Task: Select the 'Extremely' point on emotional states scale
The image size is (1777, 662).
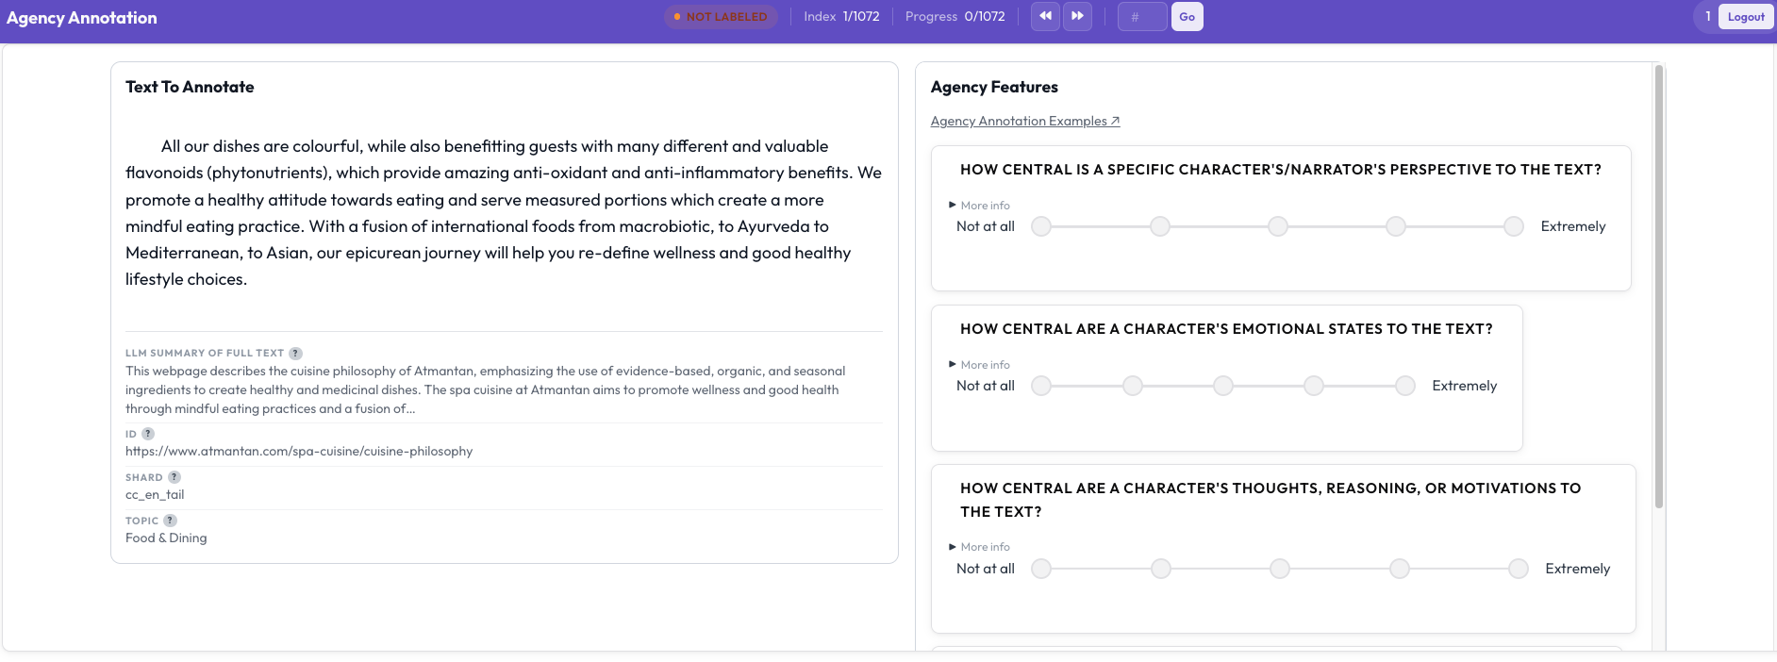Action: (x=1405, y=386)
